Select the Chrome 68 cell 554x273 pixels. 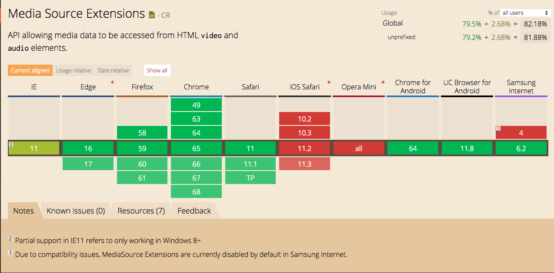click(x=196, y=191)
